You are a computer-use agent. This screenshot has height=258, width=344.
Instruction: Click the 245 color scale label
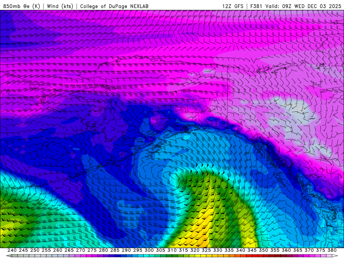[23, 250]
